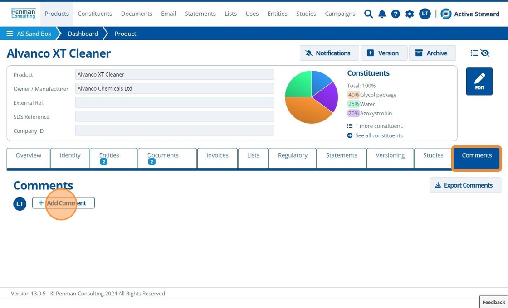Screen dimensions: 508x308
Task: Click the Owner / Manufacturer field
Action: click(x=175, y=88)
